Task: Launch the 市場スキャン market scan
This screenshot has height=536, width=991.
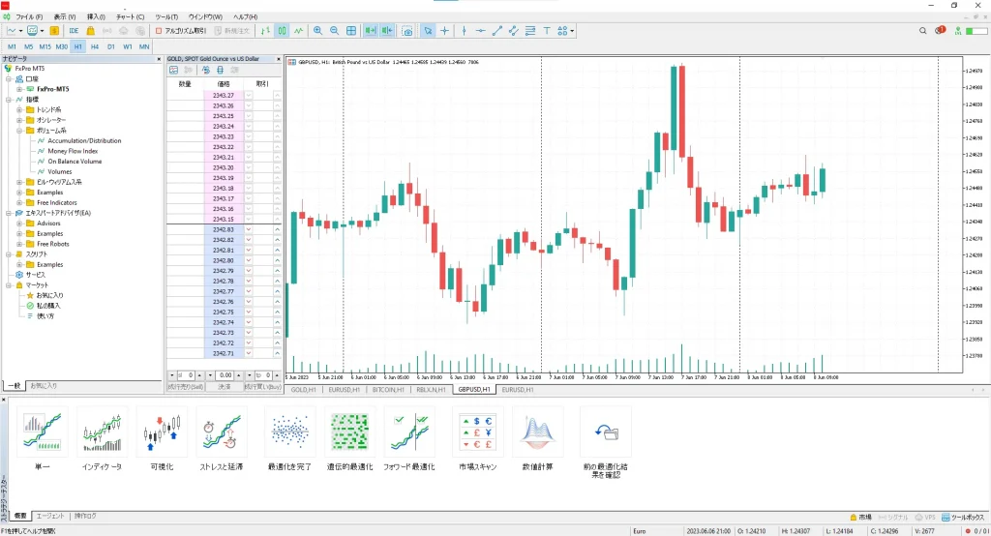Action: pyautogui.click(x=478, y=439)
